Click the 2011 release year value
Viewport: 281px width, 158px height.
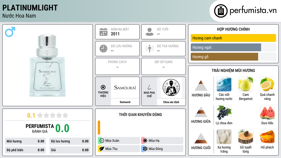[115, 34]
